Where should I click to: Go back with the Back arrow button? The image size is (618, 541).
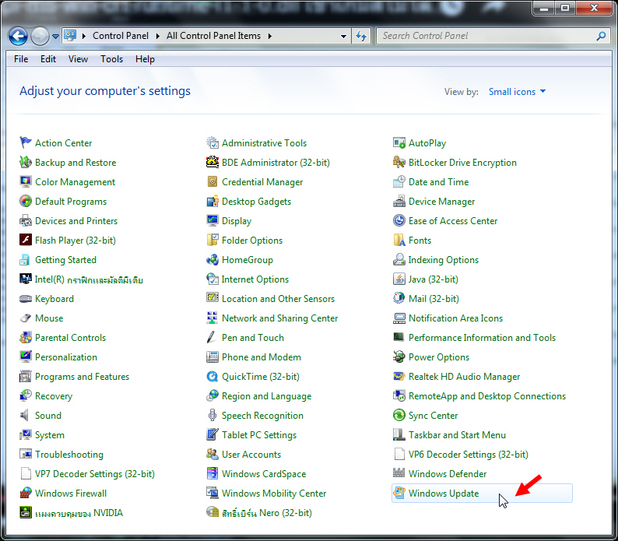pyautogui.click(x=18, y=37)
